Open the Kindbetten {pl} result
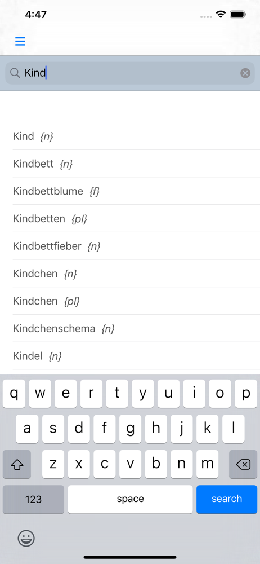The width and height of the screenshot is (260, 564). point(136,218)
